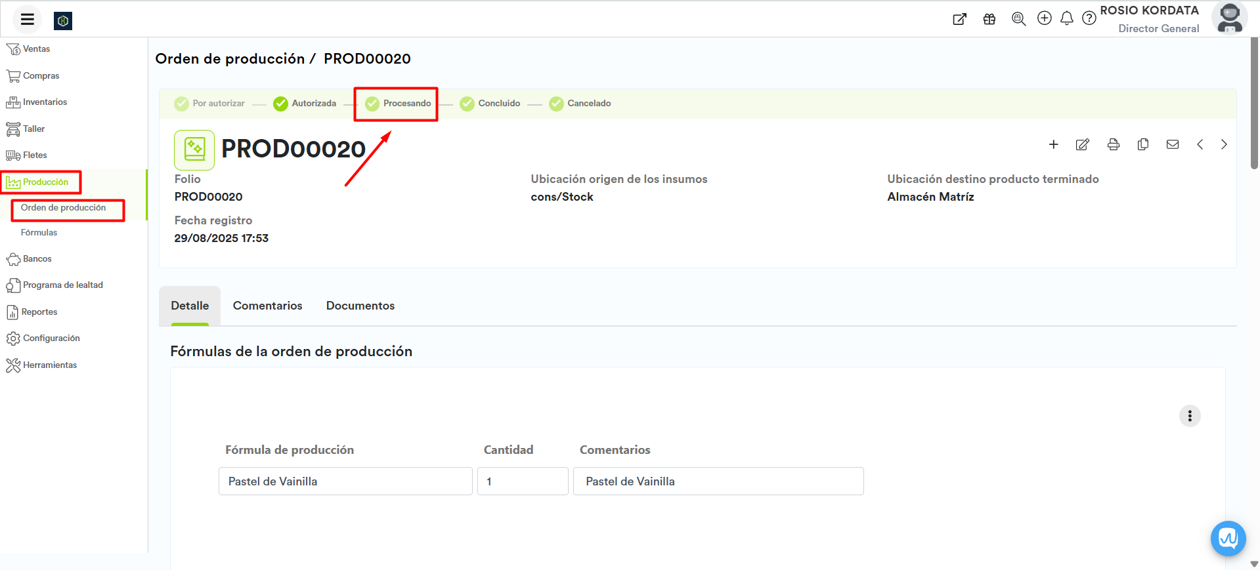Switch to the Comentarios tab
The width and height of the screenshot is (1260, 570).
[267, 306]
